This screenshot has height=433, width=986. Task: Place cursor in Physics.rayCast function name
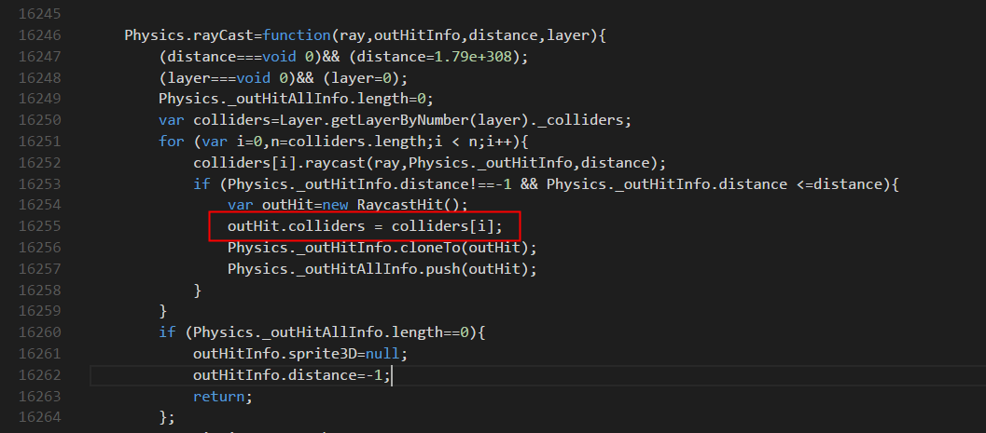tap(189, 35)
